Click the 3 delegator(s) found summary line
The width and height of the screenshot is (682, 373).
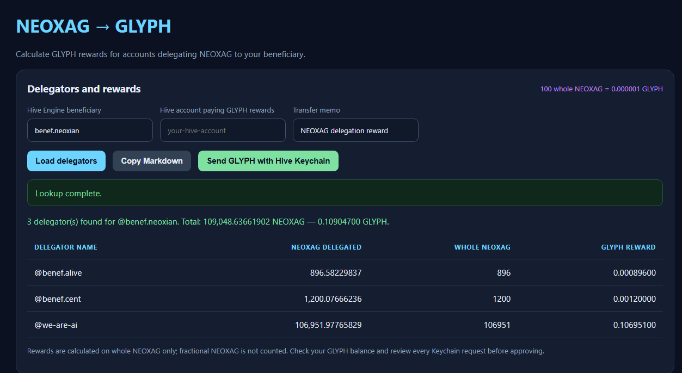pyautogui.click(x=208, y=222)
